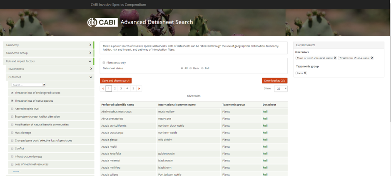Uncheck 'Threat to/ loss of native species'

click(12, 101)
